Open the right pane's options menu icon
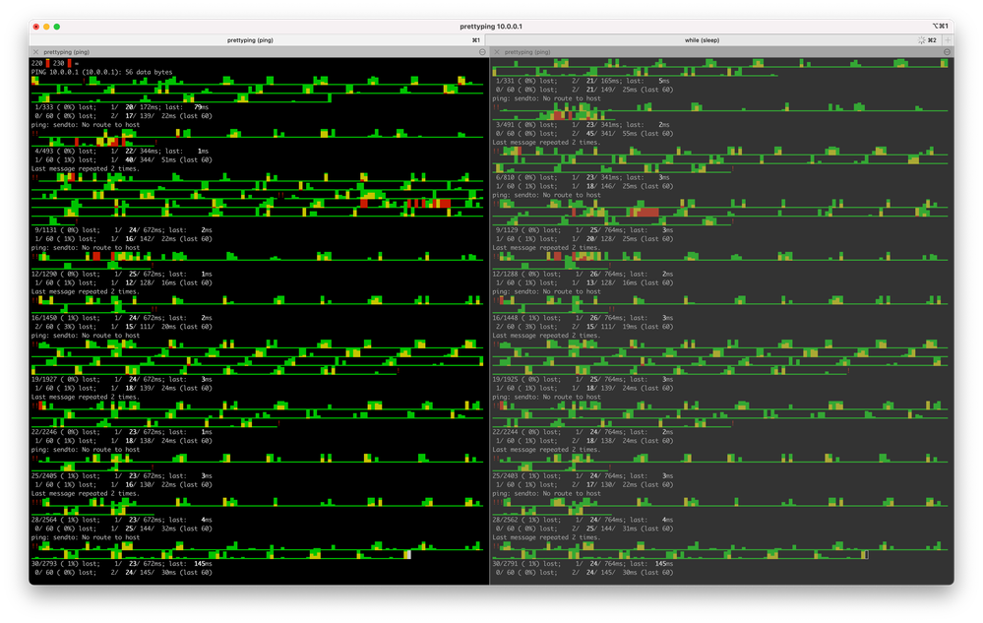The height and width of the screenshot is (623, 983). click(947, 51)
